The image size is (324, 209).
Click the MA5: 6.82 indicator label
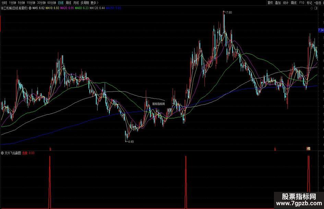[38, 8]
